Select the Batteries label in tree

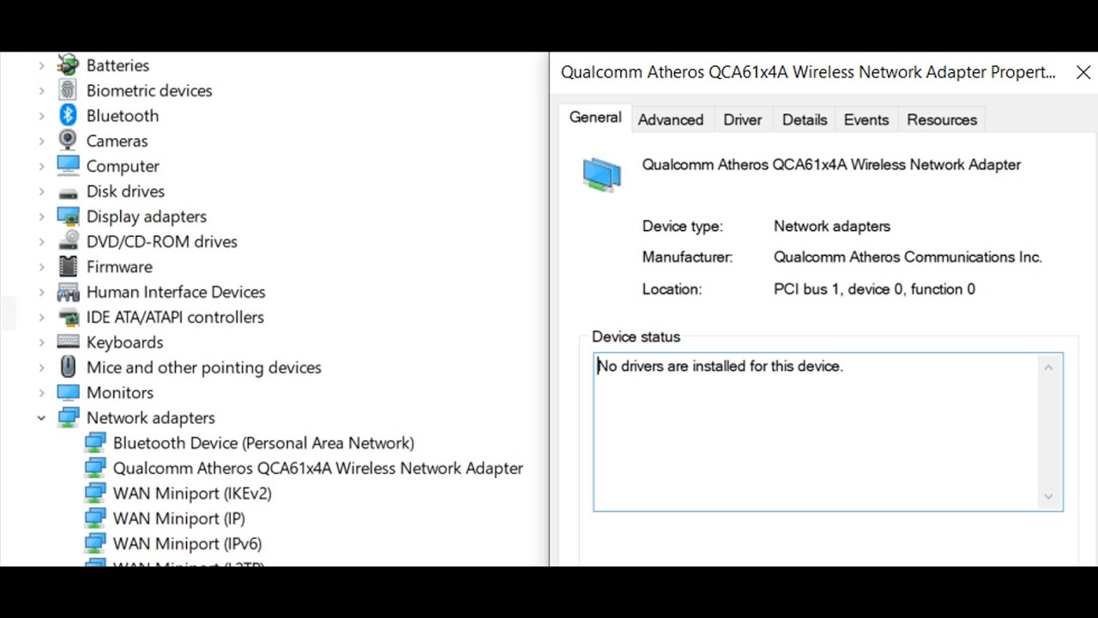pos(118,65)
